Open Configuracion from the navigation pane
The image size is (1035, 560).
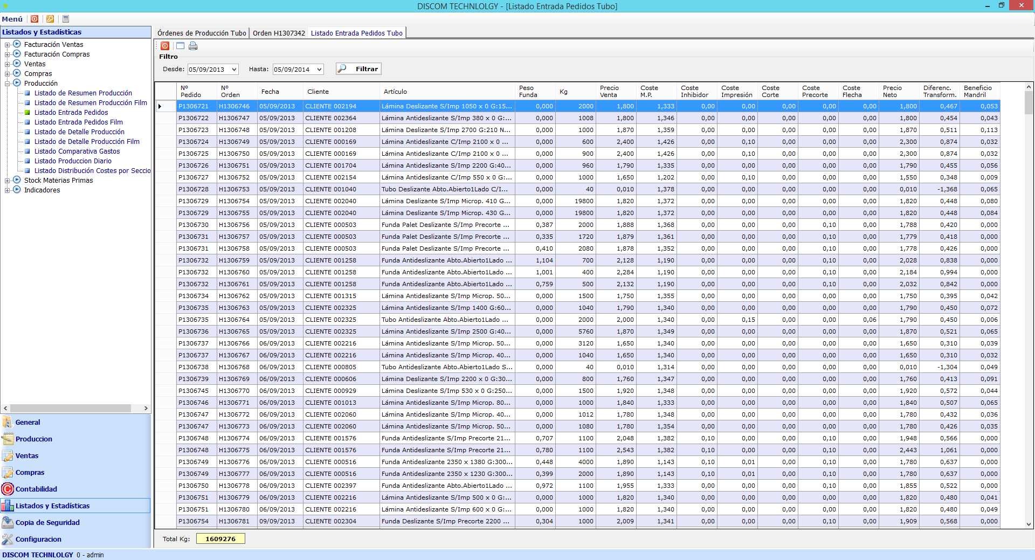tap(38, 539)
